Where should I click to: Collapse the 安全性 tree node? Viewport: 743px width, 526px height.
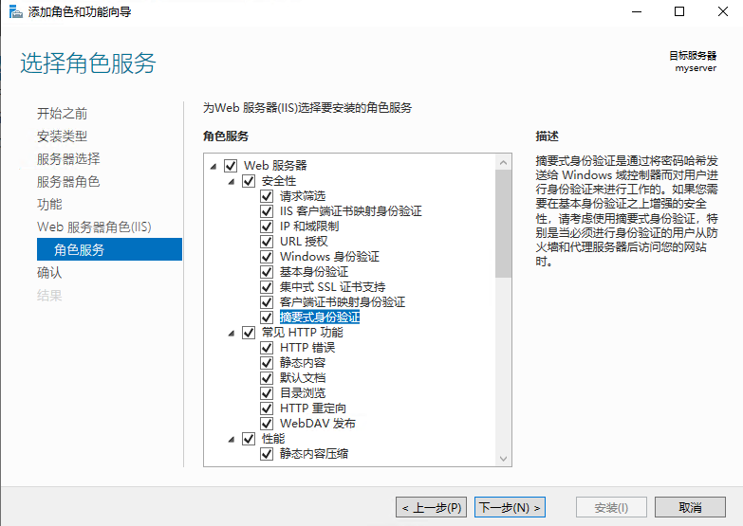[x=232, y=181]
